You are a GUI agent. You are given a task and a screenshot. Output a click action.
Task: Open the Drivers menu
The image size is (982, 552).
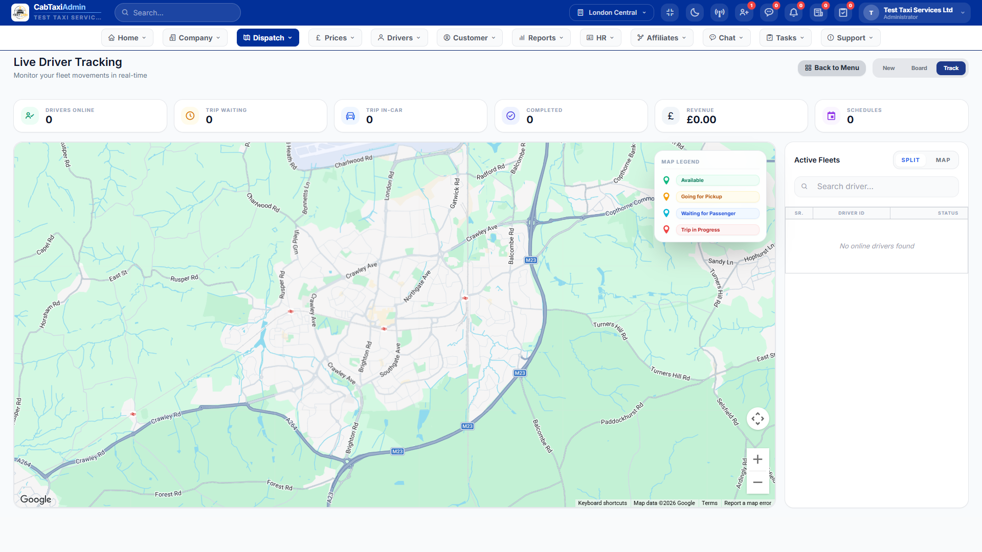tap(399, 38)
